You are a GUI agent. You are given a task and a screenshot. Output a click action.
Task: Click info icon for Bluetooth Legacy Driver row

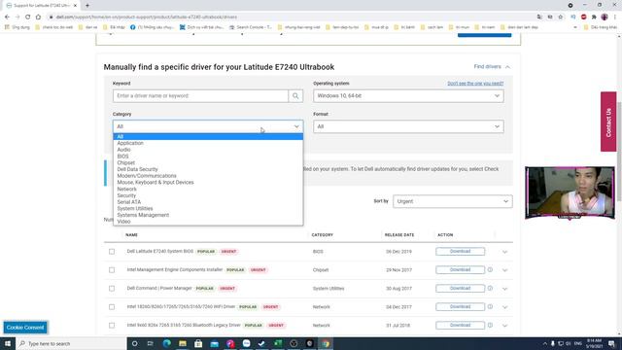tap(490, 325)
